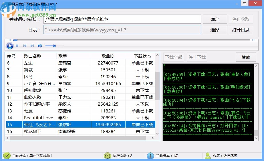The image size is (264, 161).
Task: Select the song row 你不知道的事
Action: click(x=81, y=104)
